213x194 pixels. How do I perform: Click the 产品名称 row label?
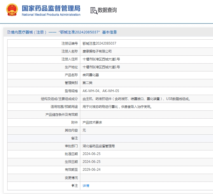tap(71, 75)
